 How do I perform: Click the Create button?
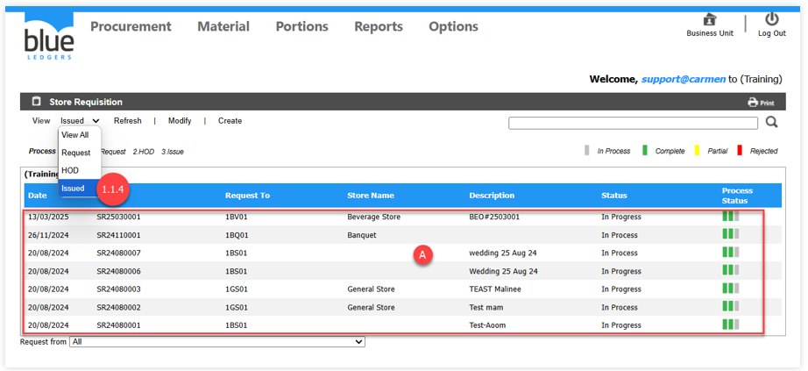point(230,121)
